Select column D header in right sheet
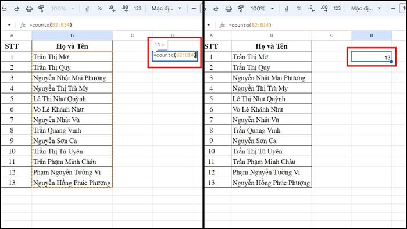 pos(372,35)
